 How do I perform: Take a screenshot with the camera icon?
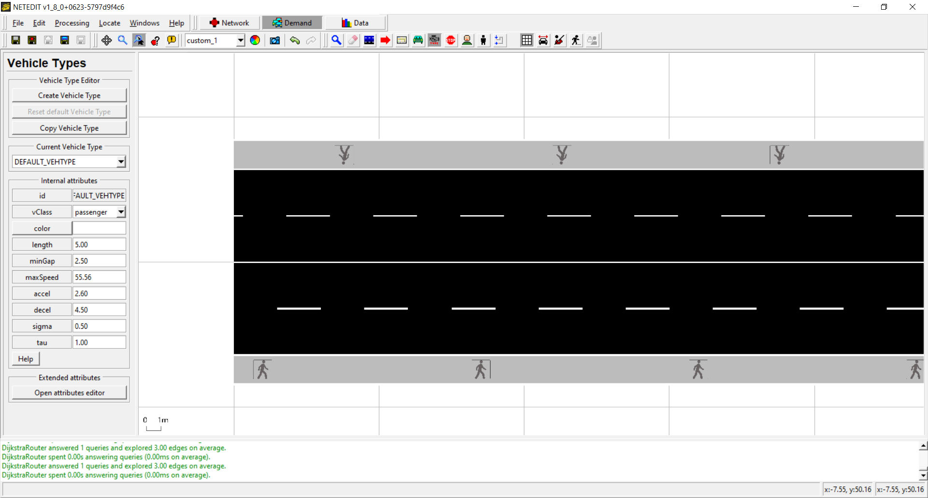point(275,41)
